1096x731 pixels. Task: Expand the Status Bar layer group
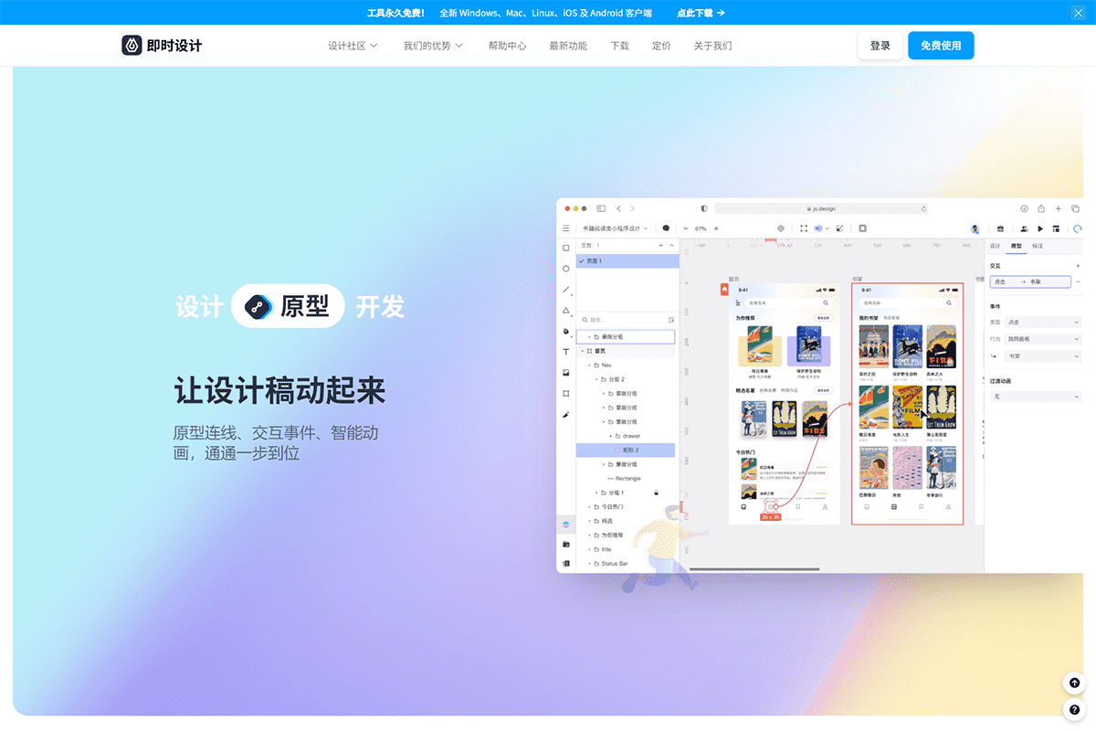(589, 564)
